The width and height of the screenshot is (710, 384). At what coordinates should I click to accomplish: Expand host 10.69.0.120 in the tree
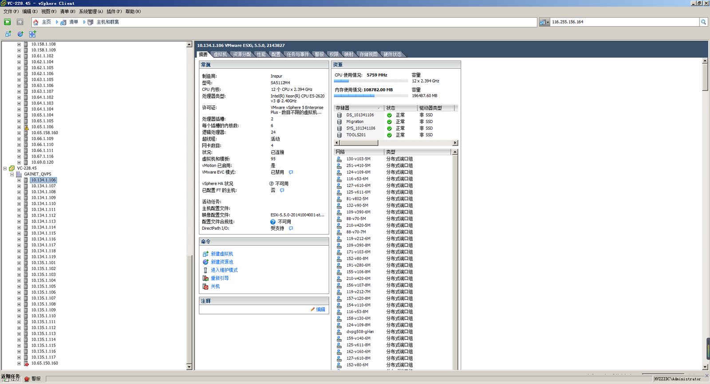19,162
